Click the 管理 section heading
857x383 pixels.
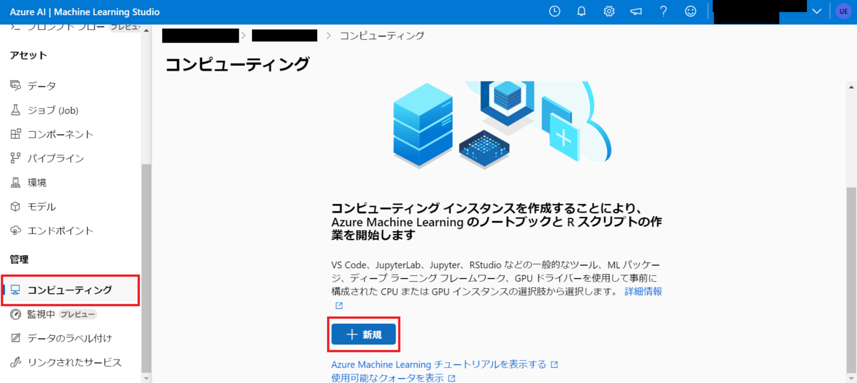(19, 260)
